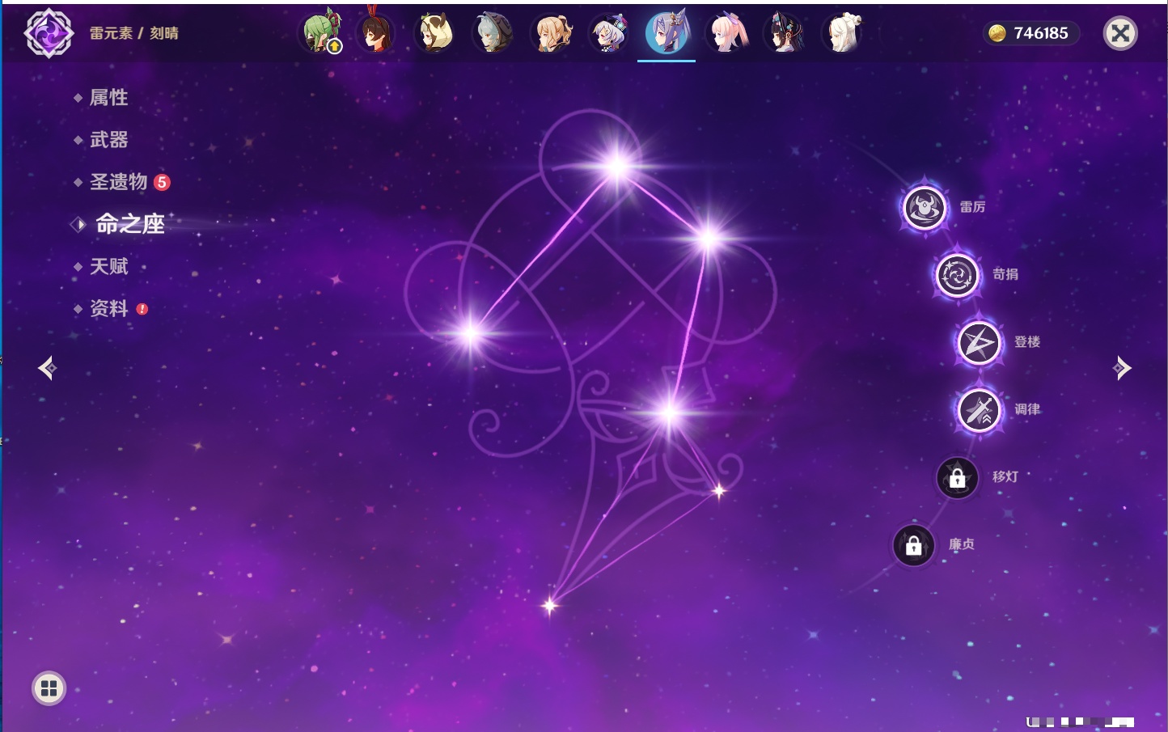
Task: Click the upgrade arrow badge on first portrait
Action: point(335,47)
